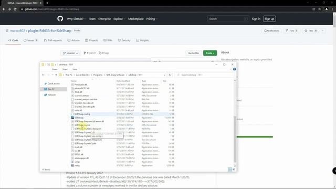Click the Sign up button

(269, 19)
